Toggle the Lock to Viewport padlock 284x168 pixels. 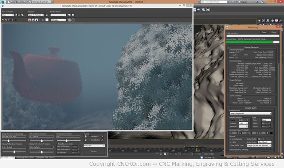click(47, 15)
